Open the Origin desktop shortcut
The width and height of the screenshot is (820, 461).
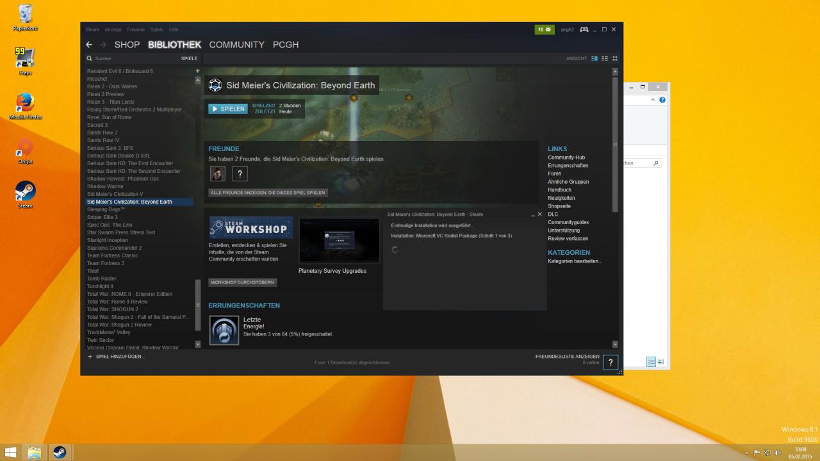(25, 151)
